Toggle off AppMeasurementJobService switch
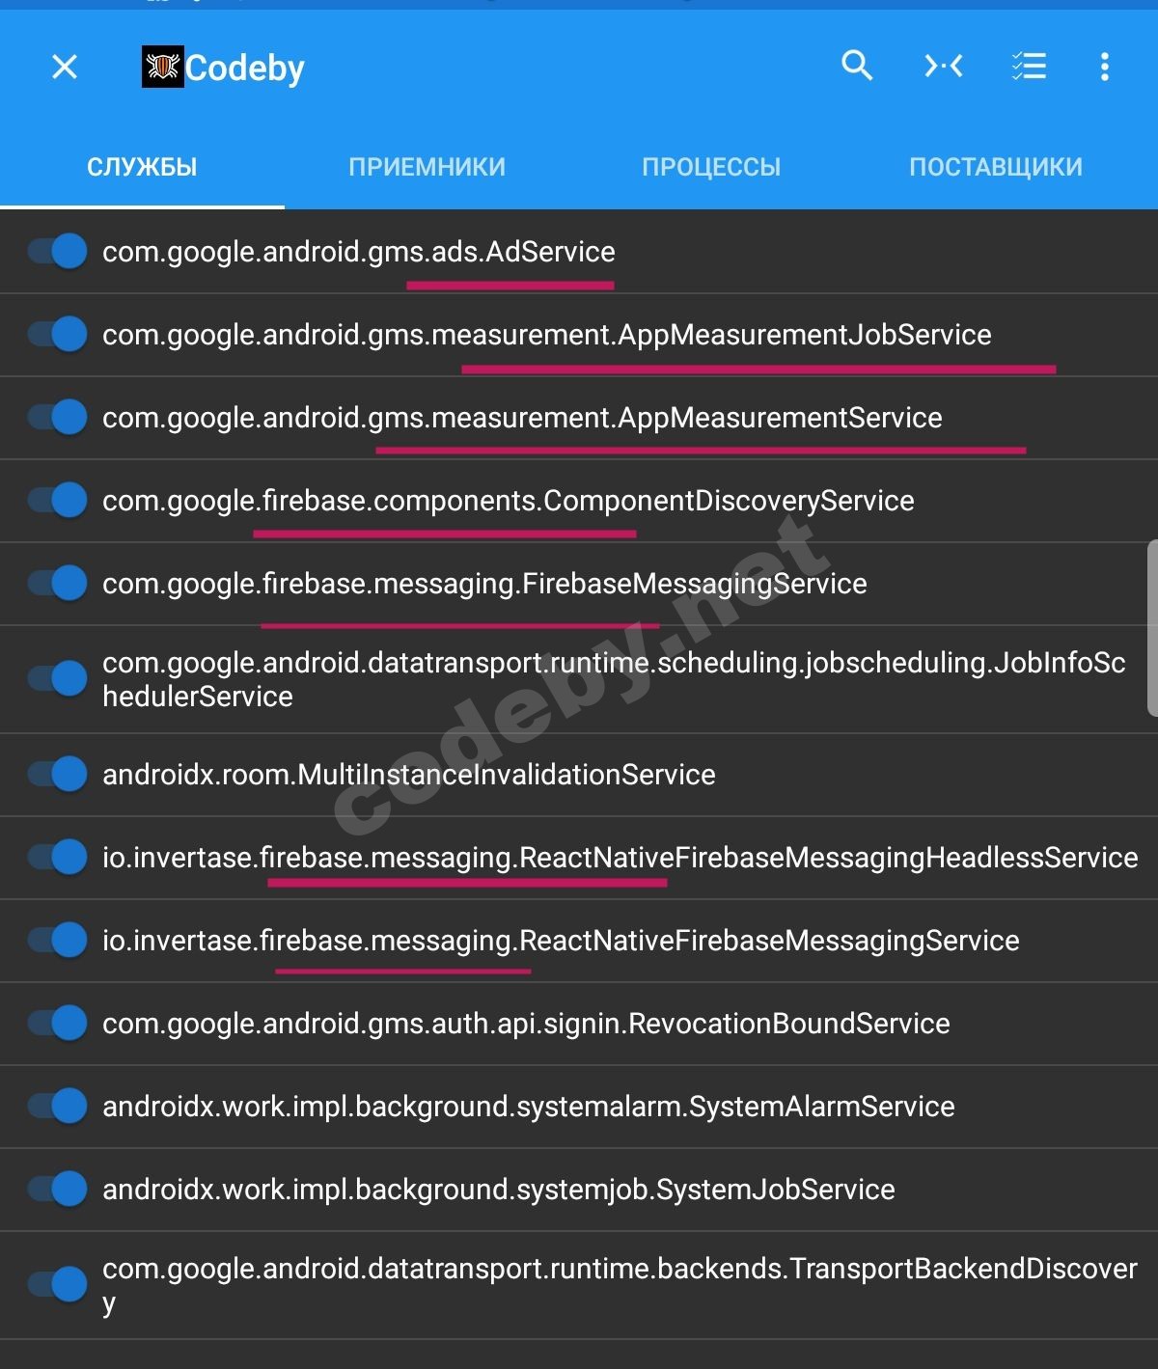 (x=58, y=335)
